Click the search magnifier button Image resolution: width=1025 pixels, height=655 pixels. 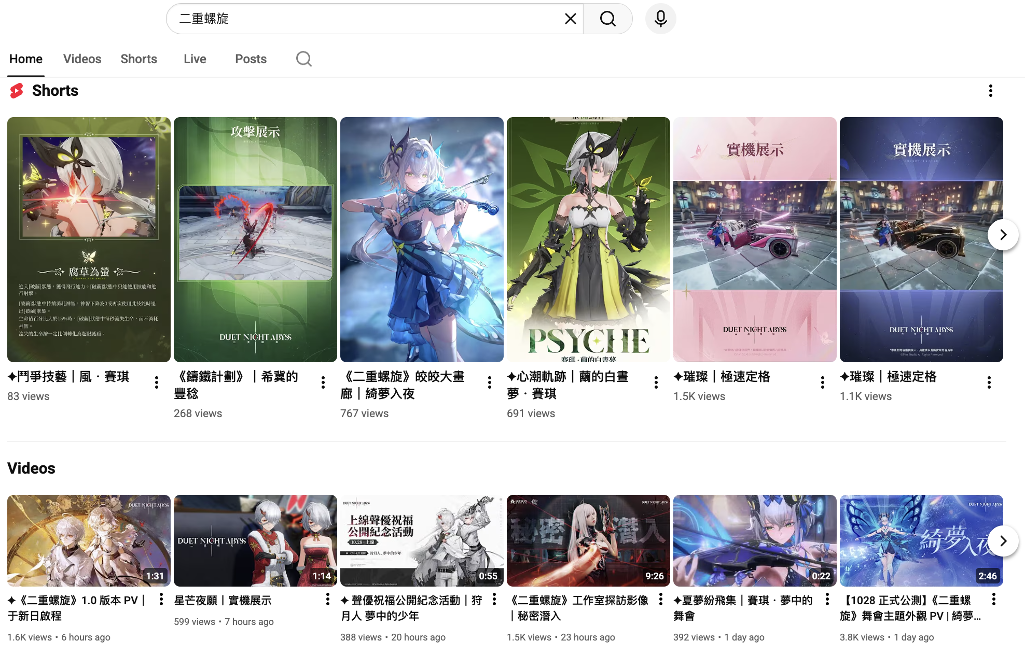pos(607,18)
